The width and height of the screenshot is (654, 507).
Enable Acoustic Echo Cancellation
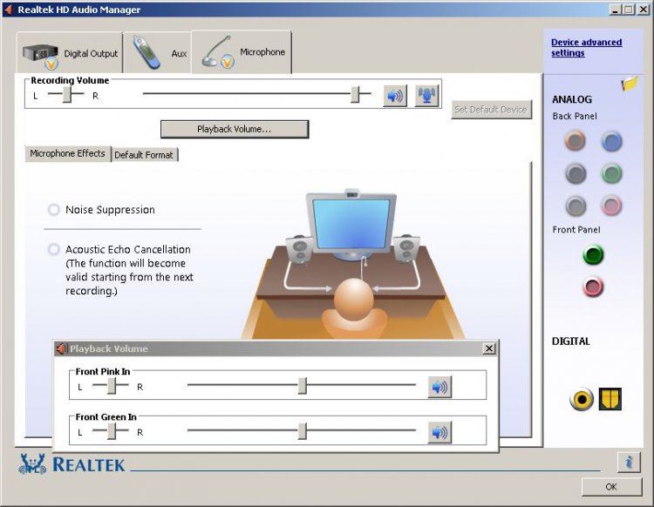pos(54,249)
